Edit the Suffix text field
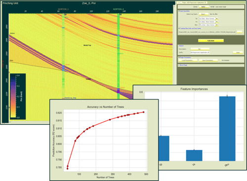 200,52
